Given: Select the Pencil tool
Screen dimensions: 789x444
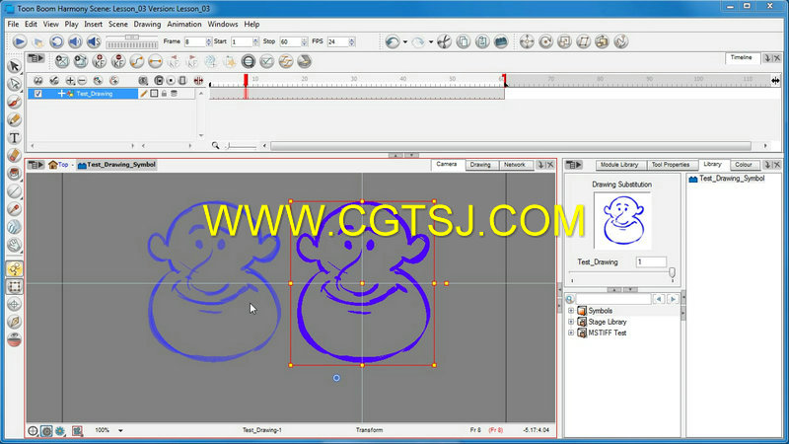Looking at the screenshot, I should click(15, 119).
